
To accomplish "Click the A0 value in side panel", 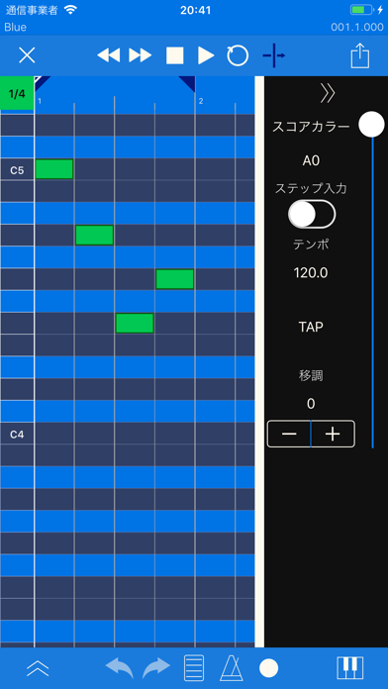I will coord(311,160).
